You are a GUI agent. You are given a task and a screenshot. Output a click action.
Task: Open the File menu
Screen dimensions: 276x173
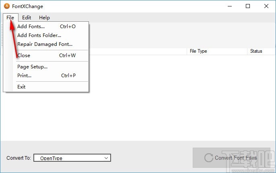point(10,18)
